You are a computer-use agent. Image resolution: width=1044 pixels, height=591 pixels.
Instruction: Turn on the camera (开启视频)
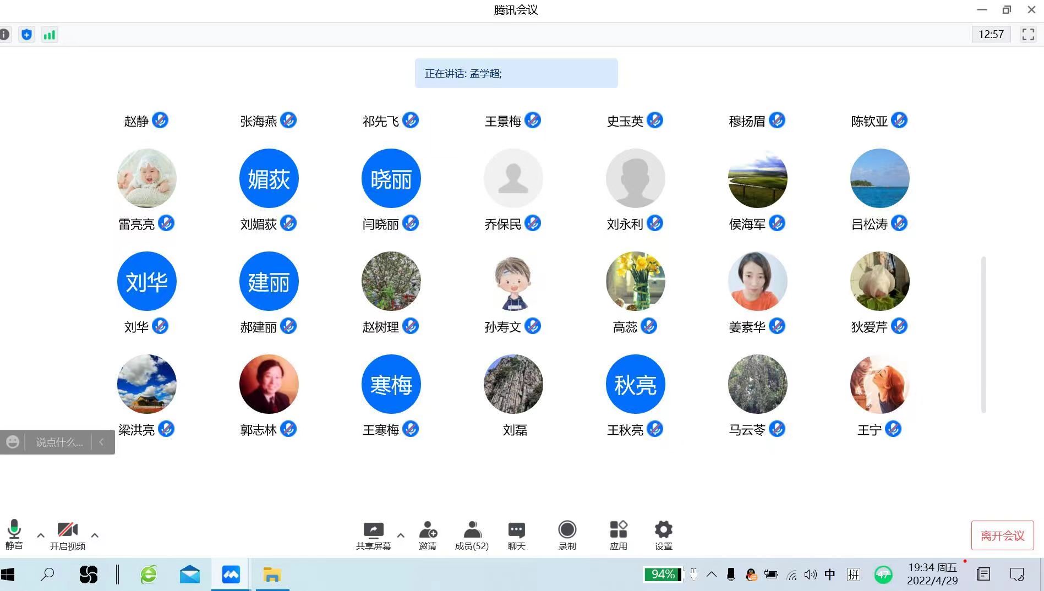click(x=67, y=535)
